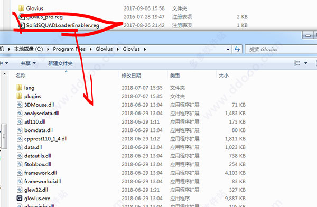Refresh the Glovius folder address bar
The width and height of the screenshot is (317, 207).
pos(237,49)
